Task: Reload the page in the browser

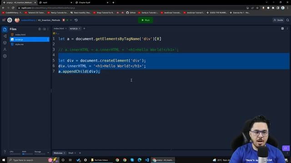Action: [13, 8]
